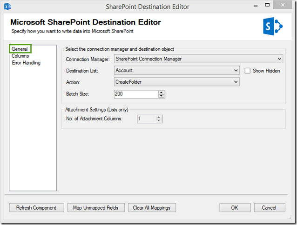Minimize the SharePoint Destination Editor window
Screen dimensions: 297x225
point(256,6)
